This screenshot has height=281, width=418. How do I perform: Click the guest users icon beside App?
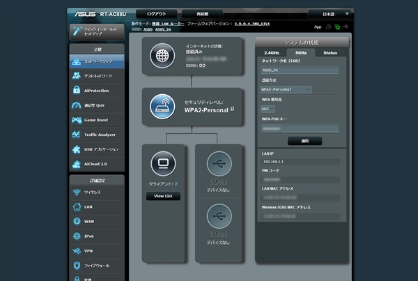(328, 26)
